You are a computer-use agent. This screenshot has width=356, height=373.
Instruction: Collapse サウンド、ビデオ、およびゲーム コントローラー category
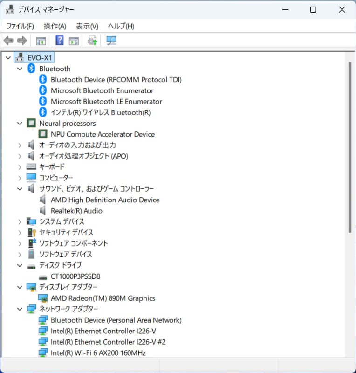20,189
